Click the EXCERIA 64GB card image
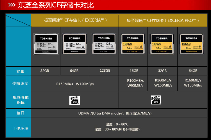 point(75,44)
